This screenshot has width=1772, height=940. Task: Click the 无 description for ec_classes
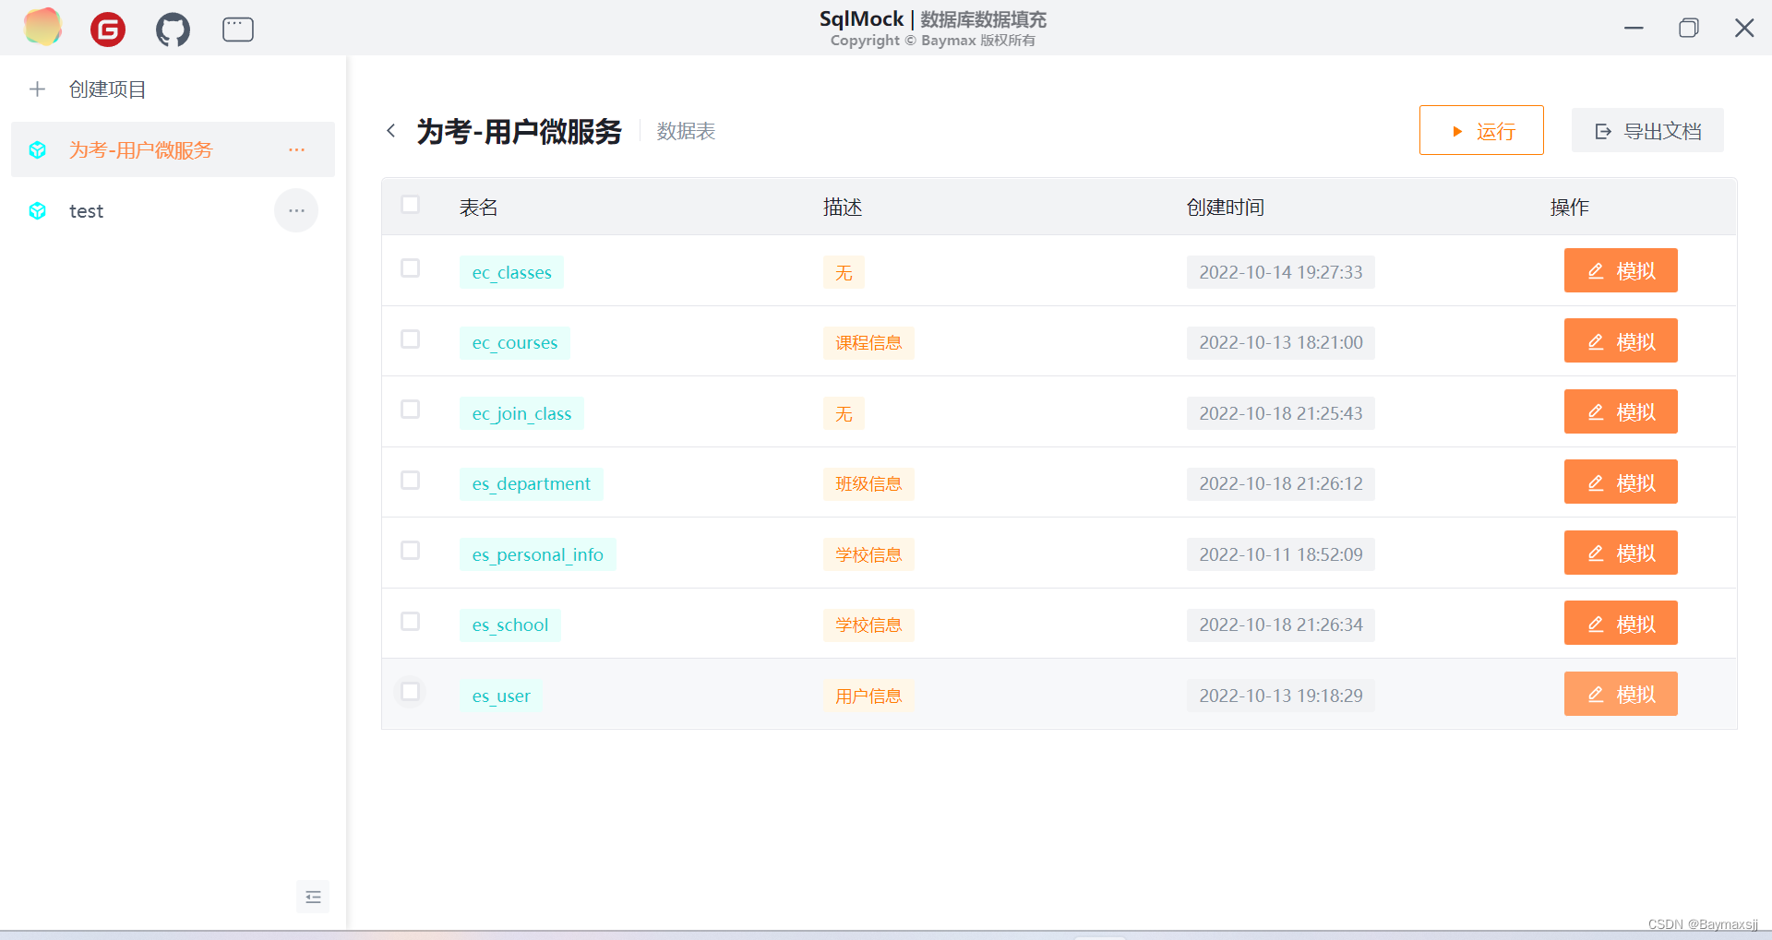click(844, 272)
